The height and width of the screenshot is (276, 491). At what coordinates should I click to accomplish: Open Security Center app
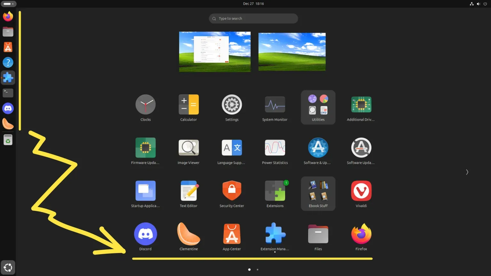click(232, 194)
